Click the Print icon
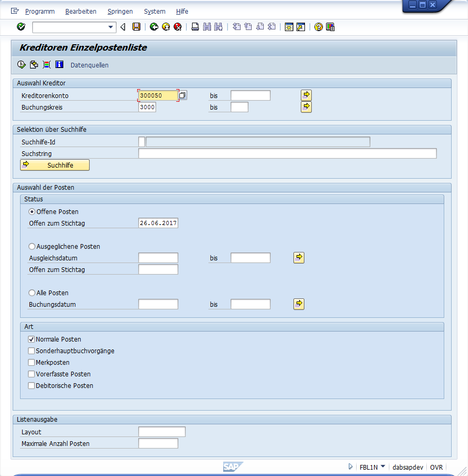Screen dimensions: 468x476 pyautogui.click(x=195, y=27)
